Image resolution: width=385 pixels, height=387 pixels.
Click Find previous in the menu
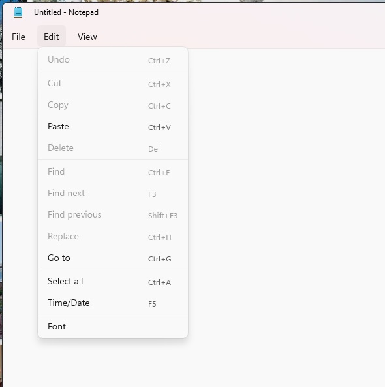[113, 214]
